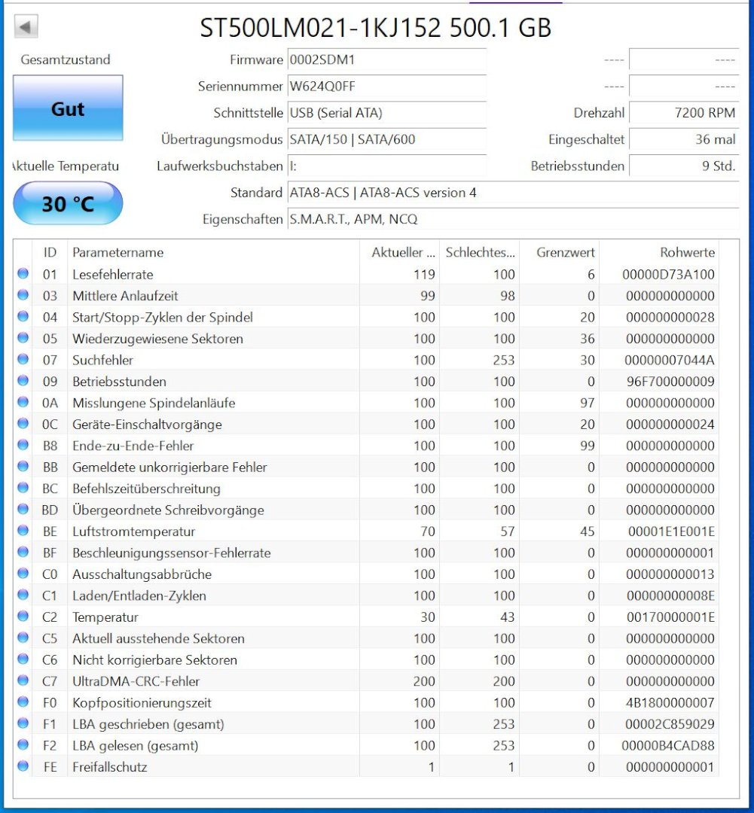Click the status orb next to Freifallschutz
The image size is (754, 813).
[23, 766]
